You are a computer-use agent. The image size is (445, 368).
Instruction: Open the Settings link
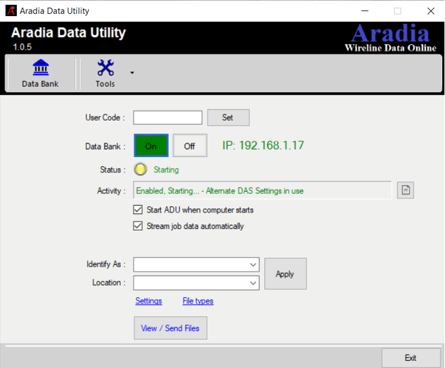tap(149, 301)
